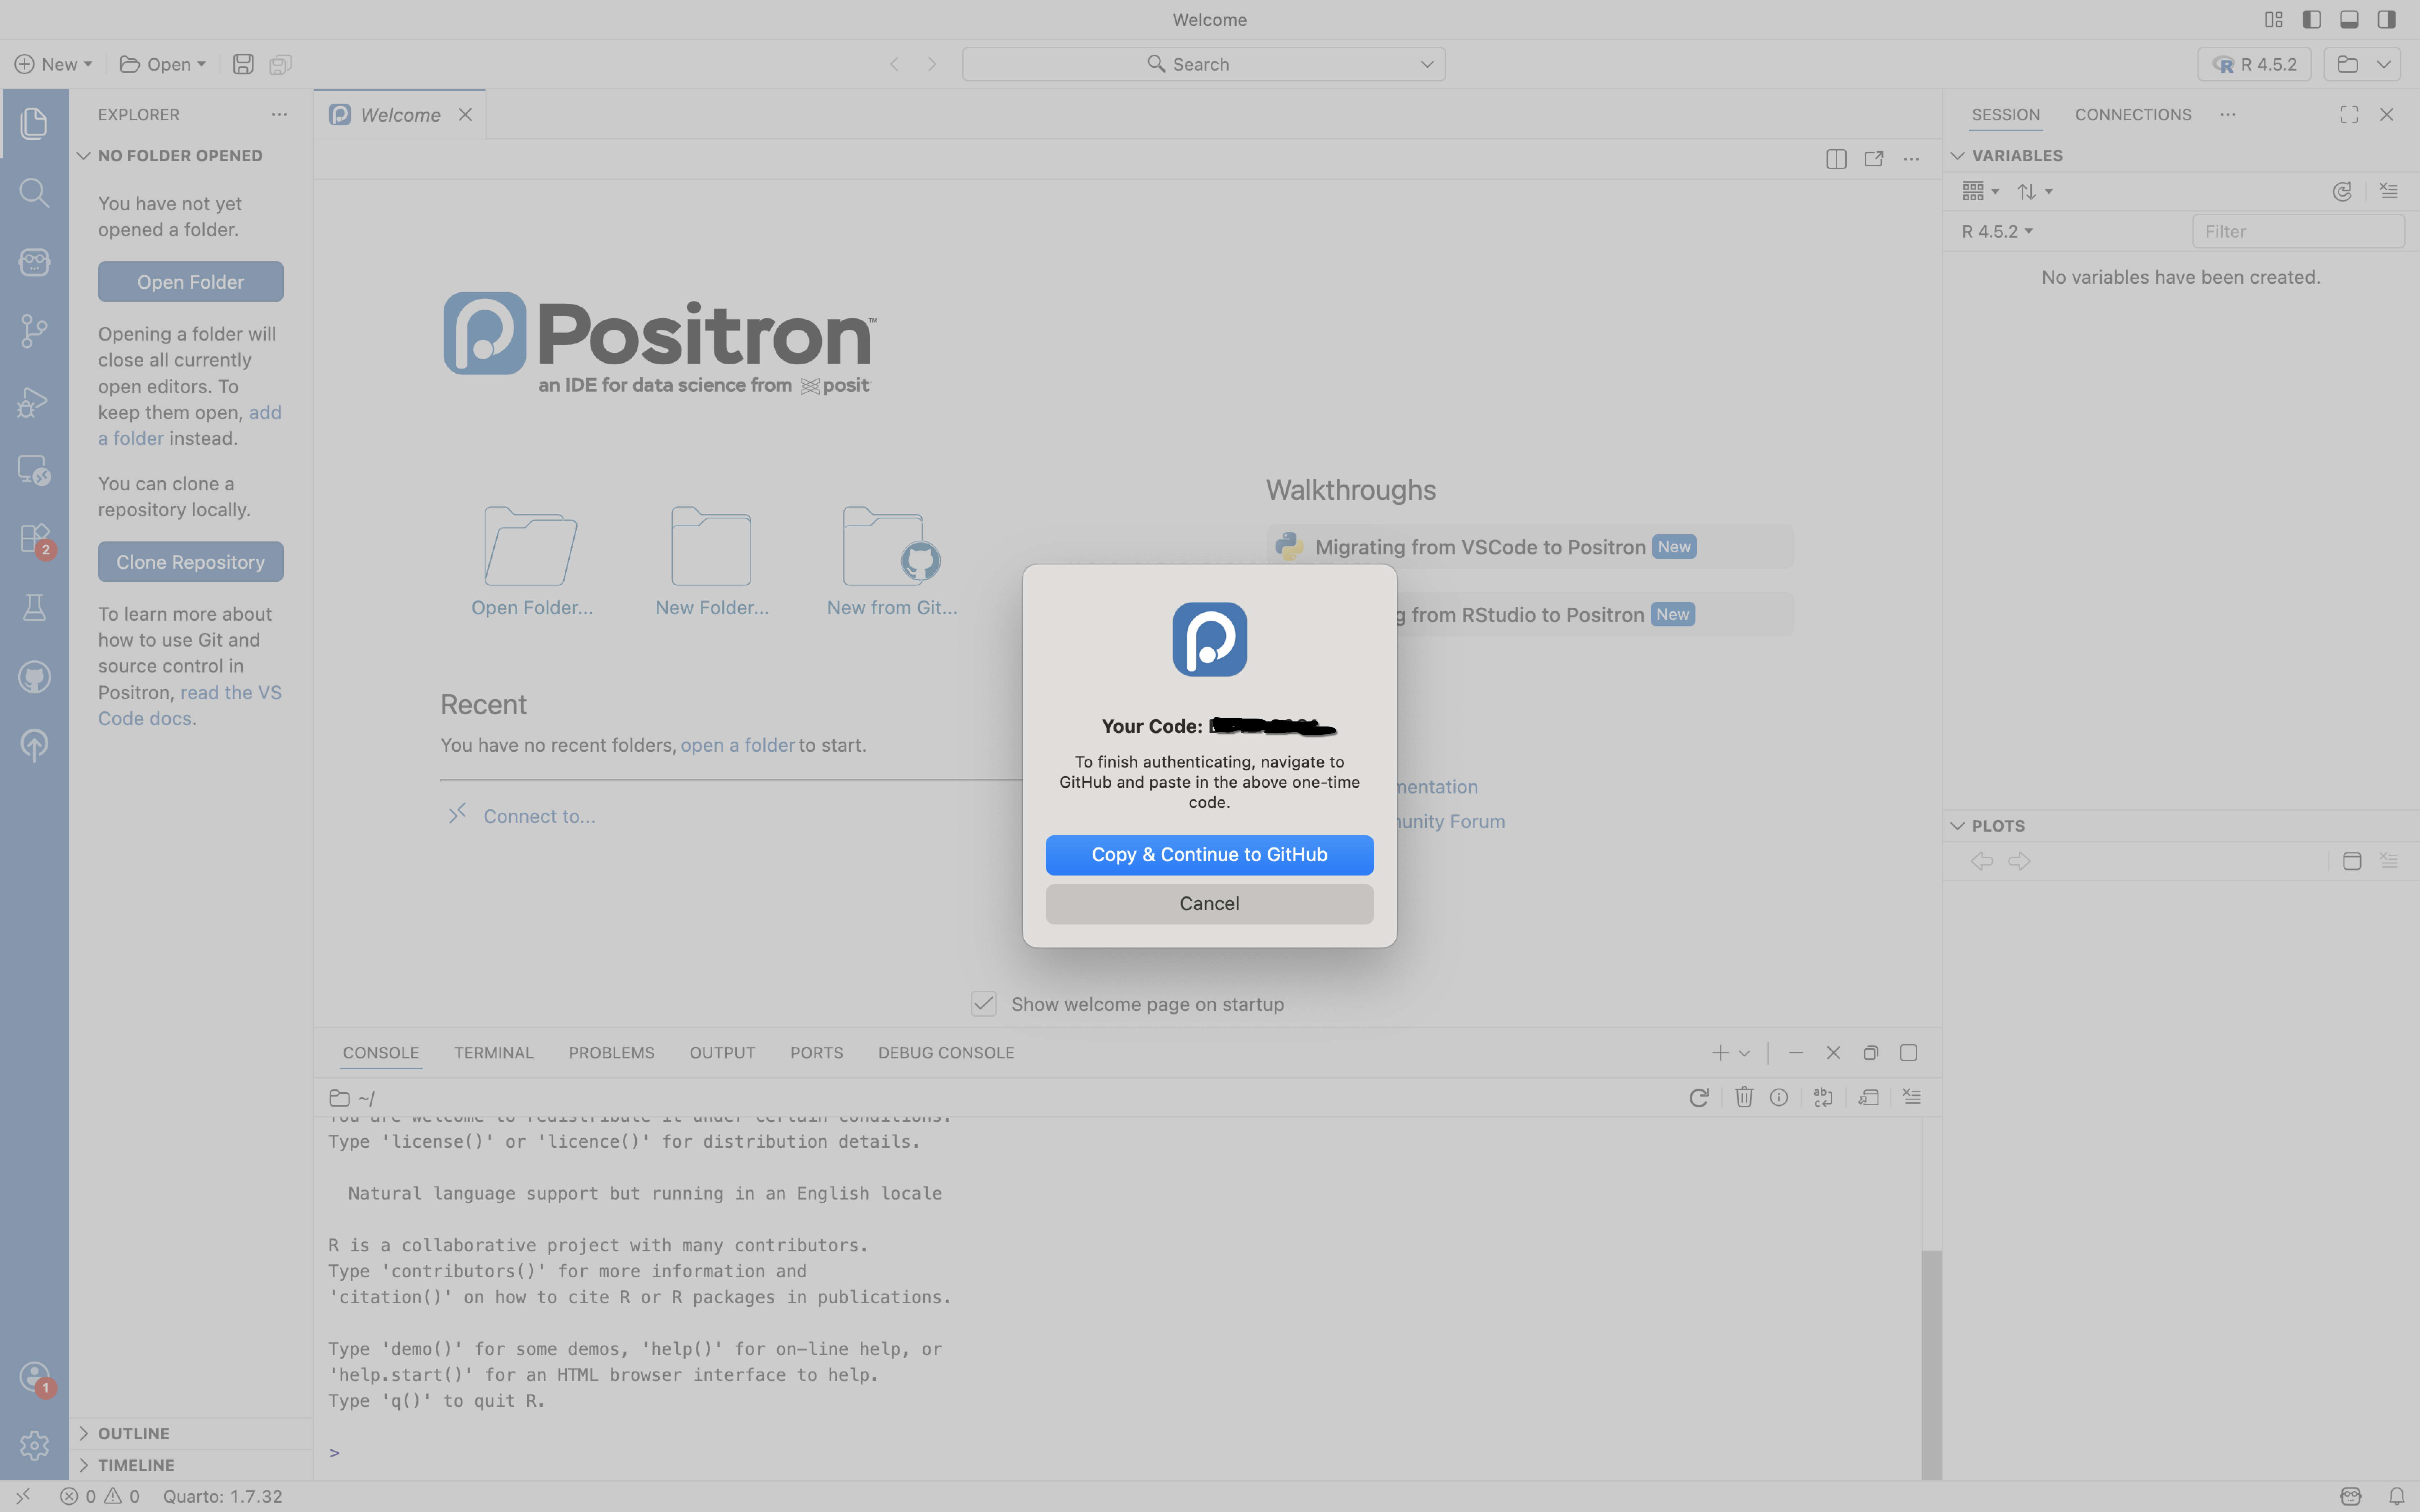Open Run and Debug view icon
This screenshot has width=2420, height=1512.
coord(34,401)
